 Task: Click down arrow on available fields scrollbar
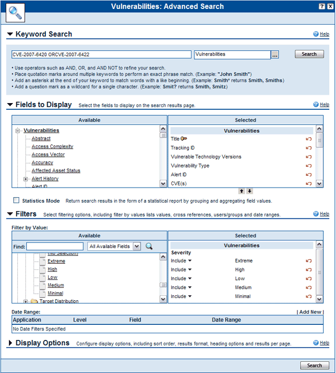(x=163, y=184)
